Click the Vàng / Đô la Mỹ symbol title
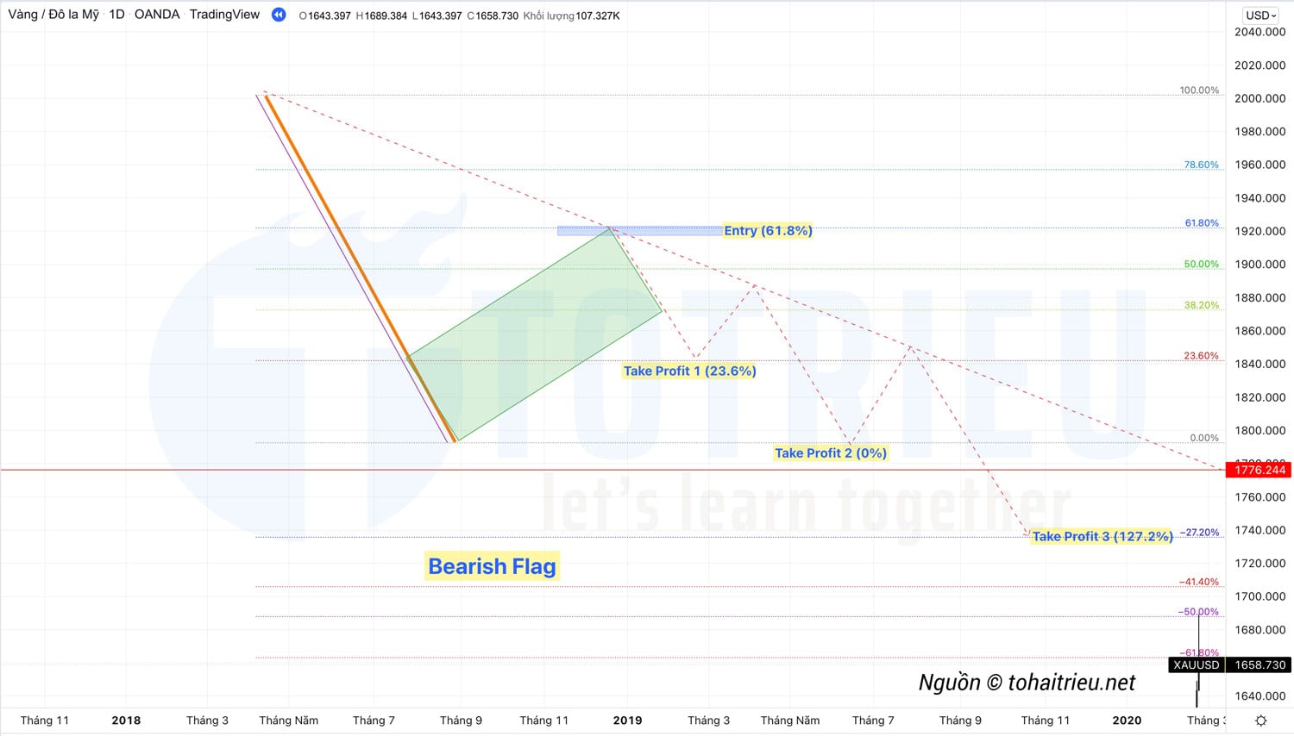This screenshot has width=1294, height=736. 53,15
